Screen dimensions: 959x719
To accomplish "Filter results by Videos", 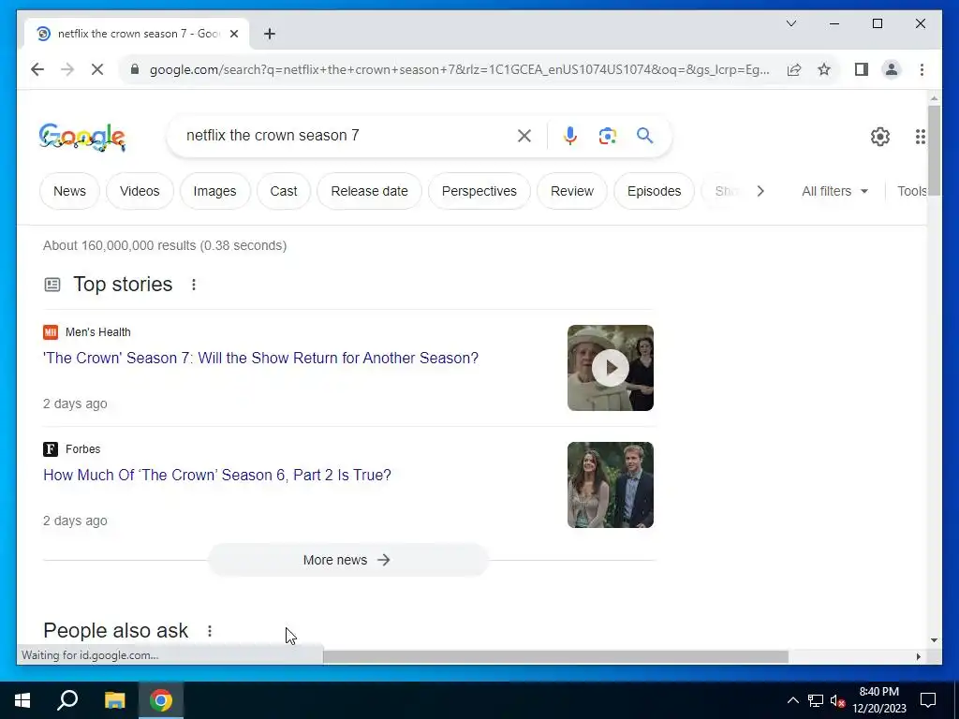I will (x=140, y=191).
